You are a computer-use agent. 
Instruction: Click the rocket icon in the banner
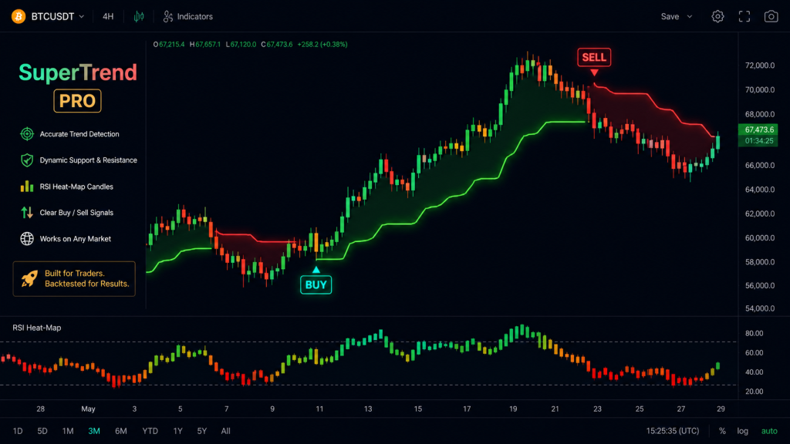pos(29,278)
